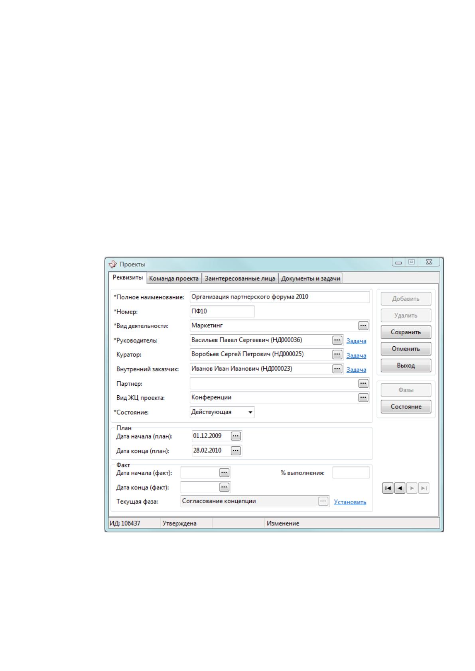Open browse button next to Куратор field
475x671 pixels.
tap(337, 354)
